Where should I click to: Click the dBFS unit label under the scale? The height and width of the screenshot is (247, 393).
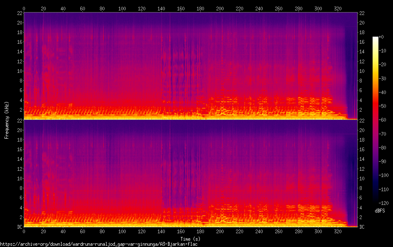coord(380,211)
